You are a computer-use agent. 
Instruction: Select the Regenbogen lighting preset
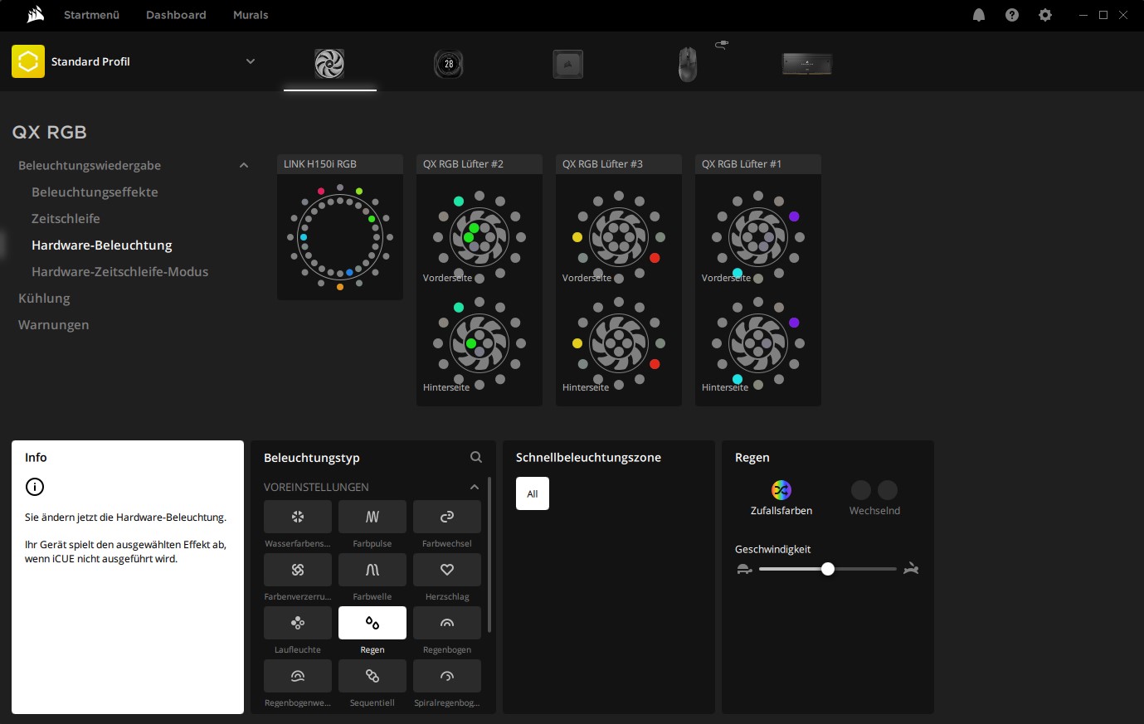(x=446, y=623)
